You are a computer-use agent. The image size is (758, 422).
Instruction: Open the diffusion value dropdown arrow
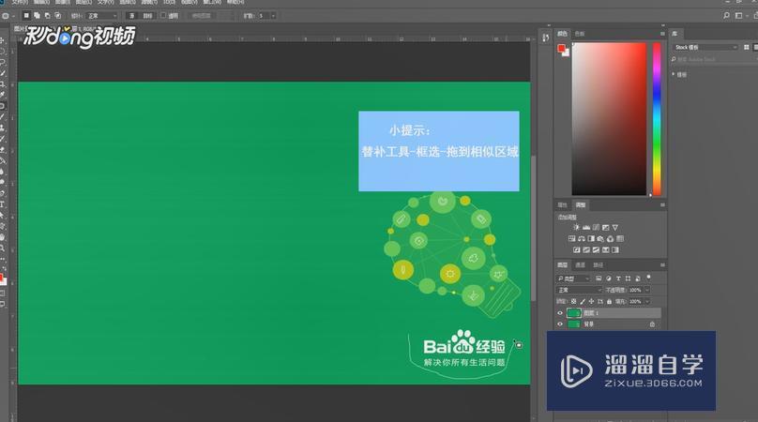(x=273, y=16)
